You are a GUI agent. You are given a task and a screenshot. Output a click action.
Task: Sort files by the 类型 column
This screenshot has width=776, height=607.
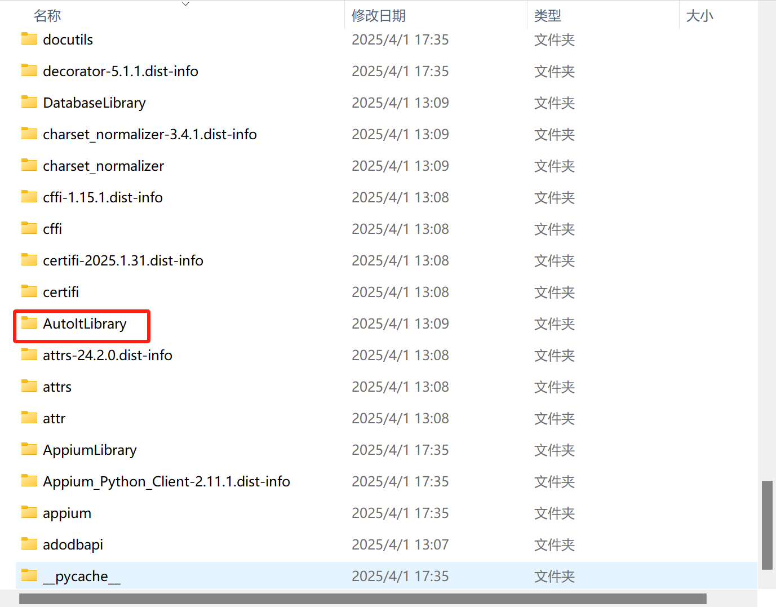547,15
